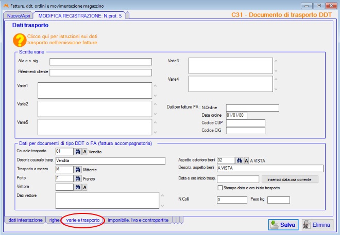Focus the Codice CUP field
This screenshot has width=340, height=235.
pos(246,123)
